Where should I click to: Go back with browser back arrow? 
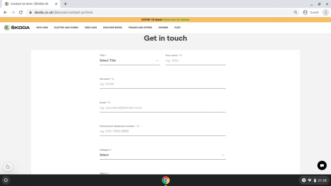[5, 13]
